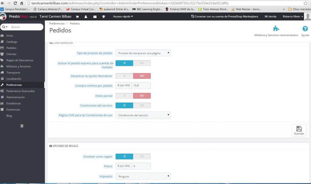Click the user avatar in top right
Image resolution: width=311 pixels, height=184 pixels.
[308, 17]
